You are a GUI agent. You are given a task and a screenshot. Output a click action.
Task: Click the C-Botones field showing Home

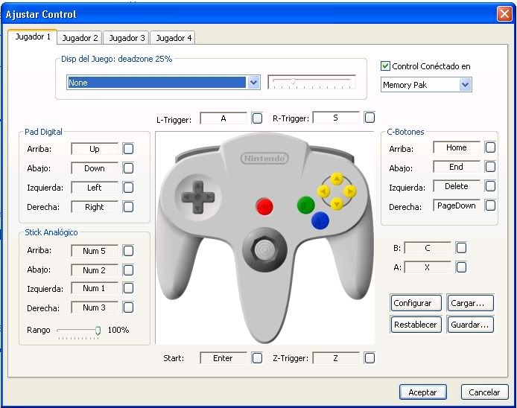click(x=457, y=147)
